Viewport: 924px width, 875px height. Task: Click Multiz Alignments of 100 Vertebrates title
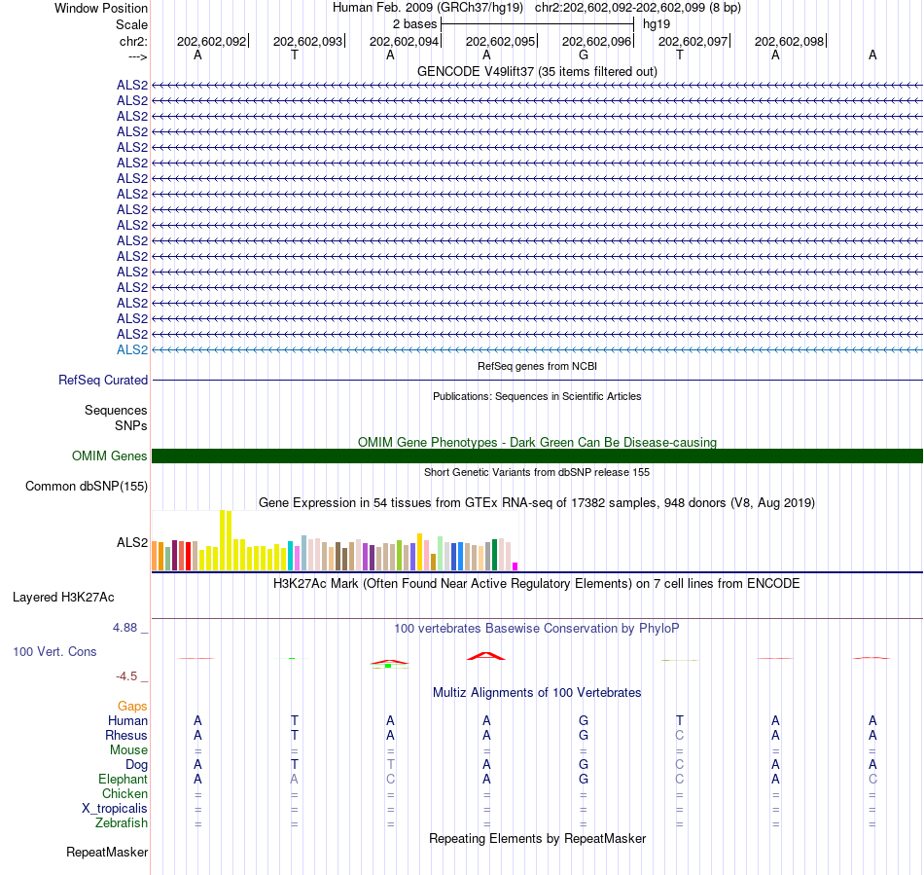click(537, 693)
